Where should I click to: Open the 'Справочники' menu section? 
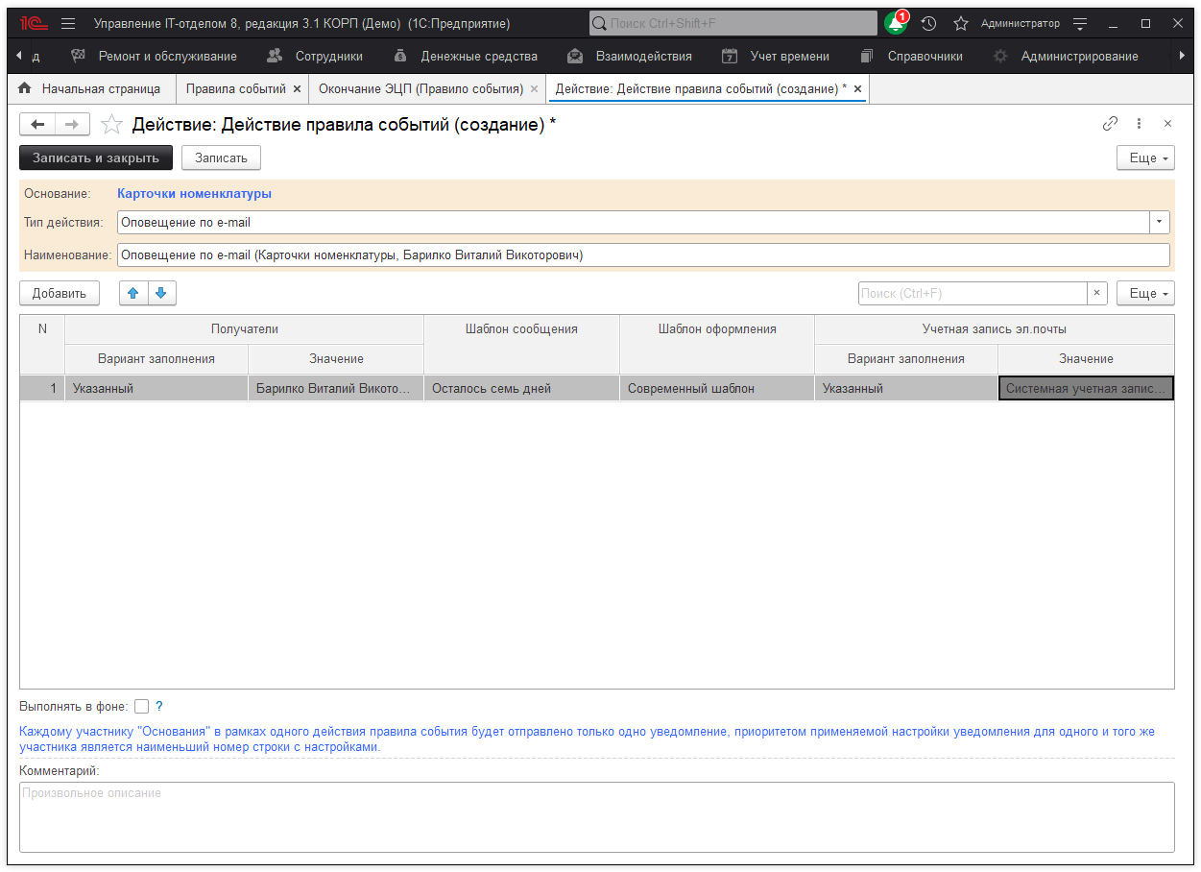924,56
